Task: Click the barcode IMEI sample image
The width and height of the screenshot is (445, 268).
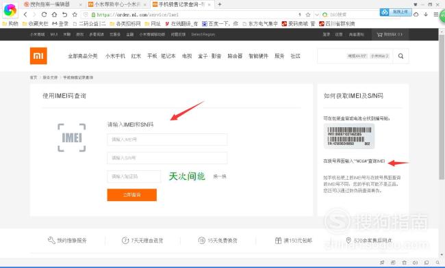Action: (x=349, y=136)
